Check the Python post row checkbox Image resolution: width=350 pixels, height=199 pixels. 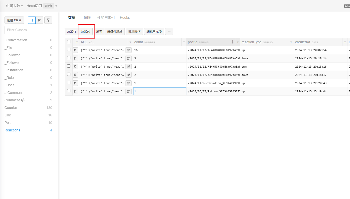coord(69,91)
